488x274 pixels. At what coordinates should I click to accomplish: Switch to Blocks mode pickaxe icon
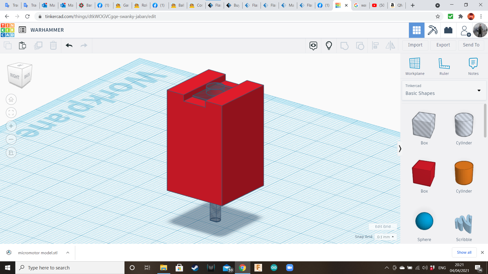pyautogui.click(x=432, y=30)
